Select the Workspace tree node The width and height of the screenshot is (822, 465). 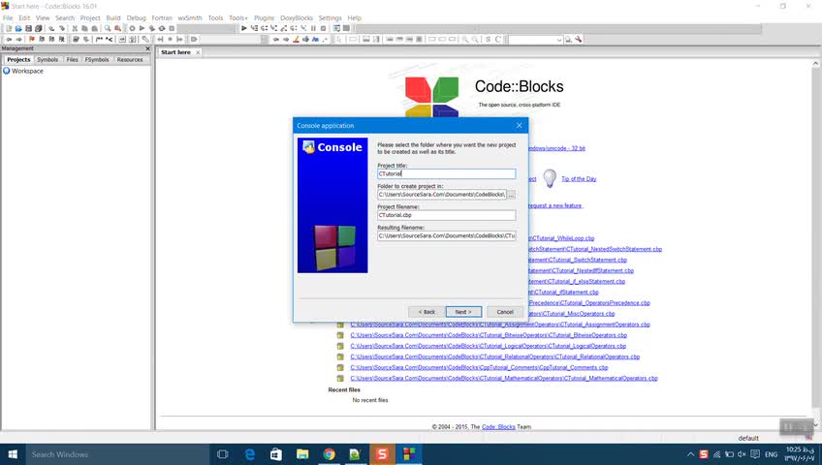27,71
